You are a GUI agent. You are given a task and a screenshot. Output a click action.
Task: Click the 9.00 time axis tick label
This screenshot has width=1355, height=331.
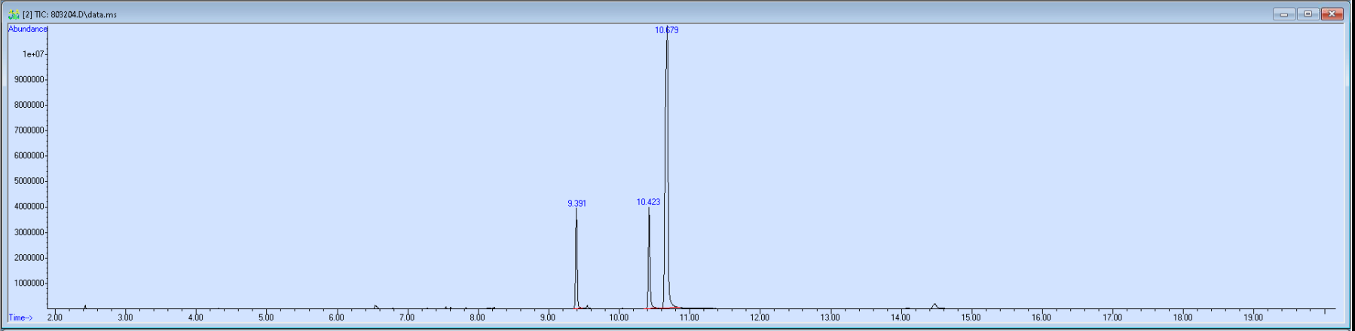click(x=548, y=318)
